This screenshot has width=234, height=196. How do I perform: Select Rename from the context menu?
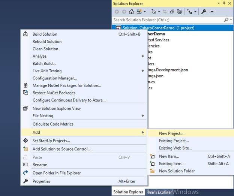tap(84, 165)
